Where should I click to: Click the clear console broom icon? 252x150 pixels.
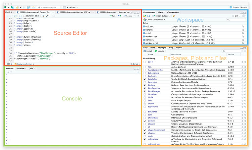pyautogui.click(x=138, y=72)
